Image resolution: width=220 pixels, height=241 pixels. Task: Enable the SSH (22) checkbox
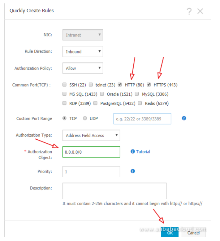click(x=64, y=84)
